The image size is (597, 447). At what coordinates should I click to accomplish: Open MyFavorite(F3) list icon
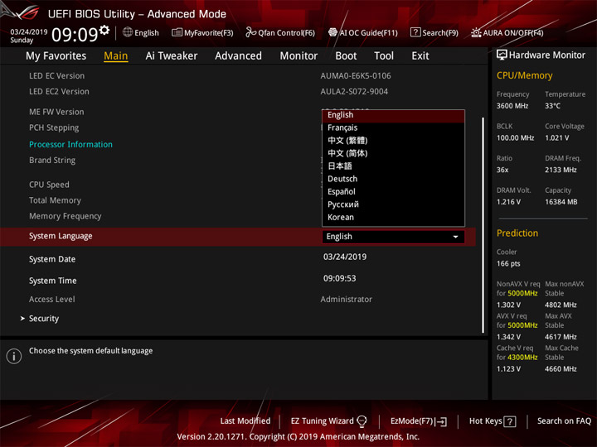[x=177, y=32]
